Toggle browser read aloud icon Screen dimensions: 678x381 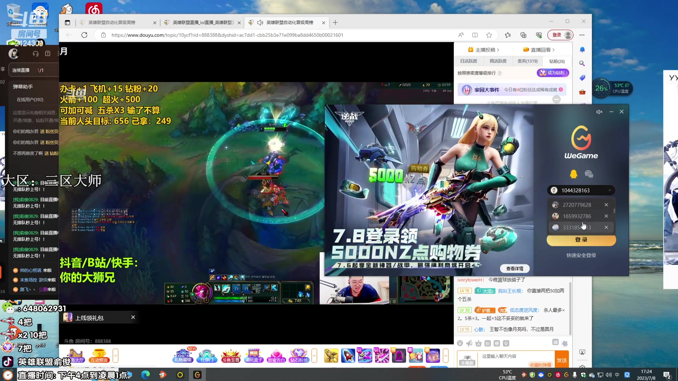pyautogui.click(x=461, y=35)
